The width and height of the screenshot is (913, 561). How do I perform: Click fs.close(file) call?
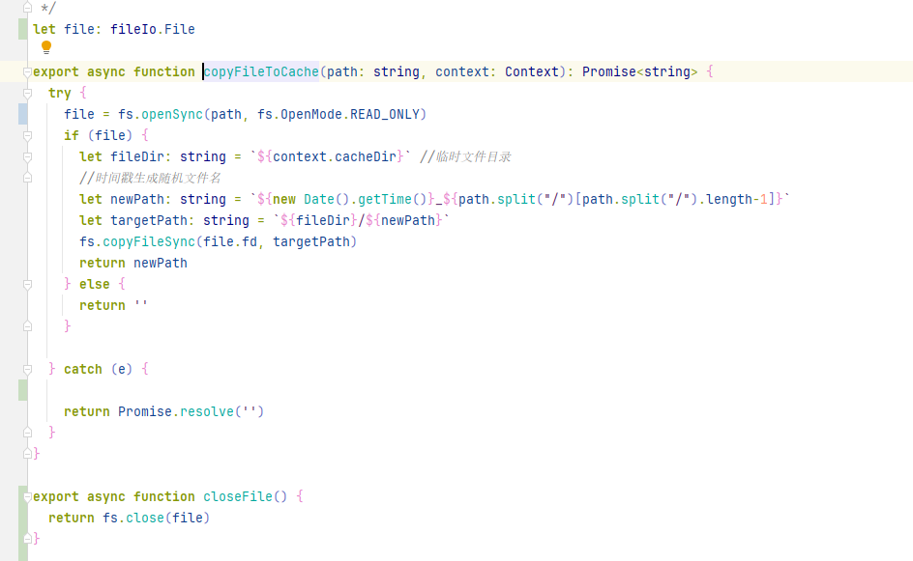point(156,518)
